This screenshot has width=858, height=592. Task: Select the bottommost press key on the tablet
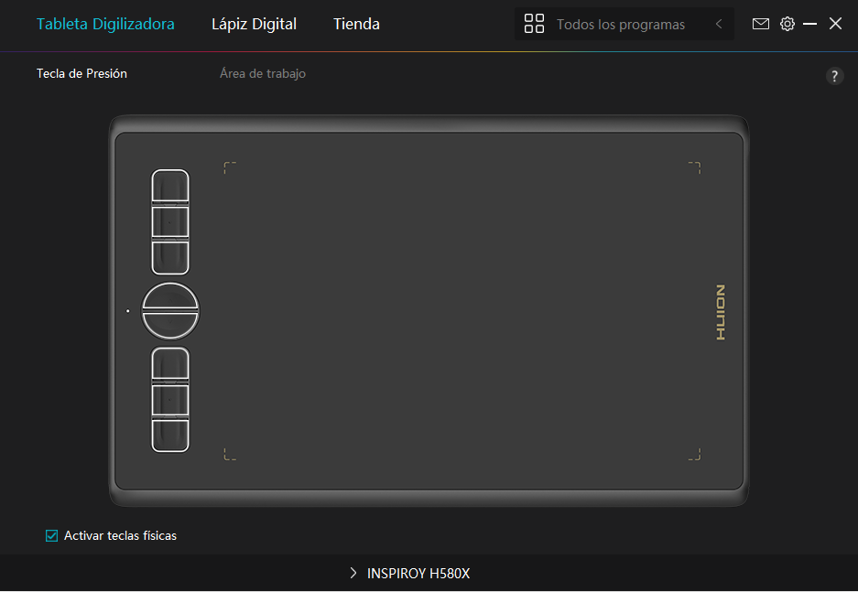(170, 436)
